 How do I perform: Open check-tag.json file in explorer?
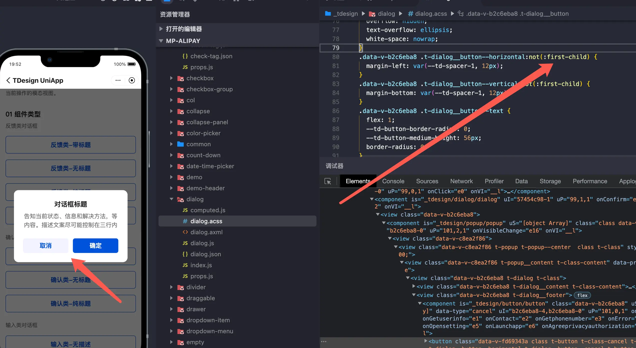(211, 56)
